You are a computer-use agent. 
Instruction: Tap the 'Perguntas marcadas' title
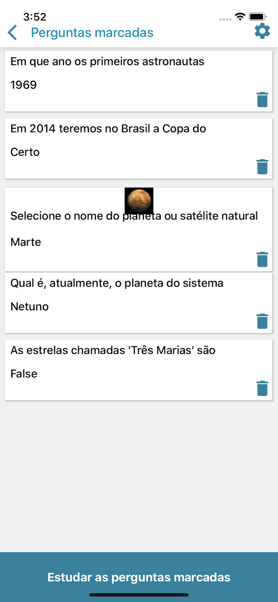pyautogui.click(x=93, y=33)
